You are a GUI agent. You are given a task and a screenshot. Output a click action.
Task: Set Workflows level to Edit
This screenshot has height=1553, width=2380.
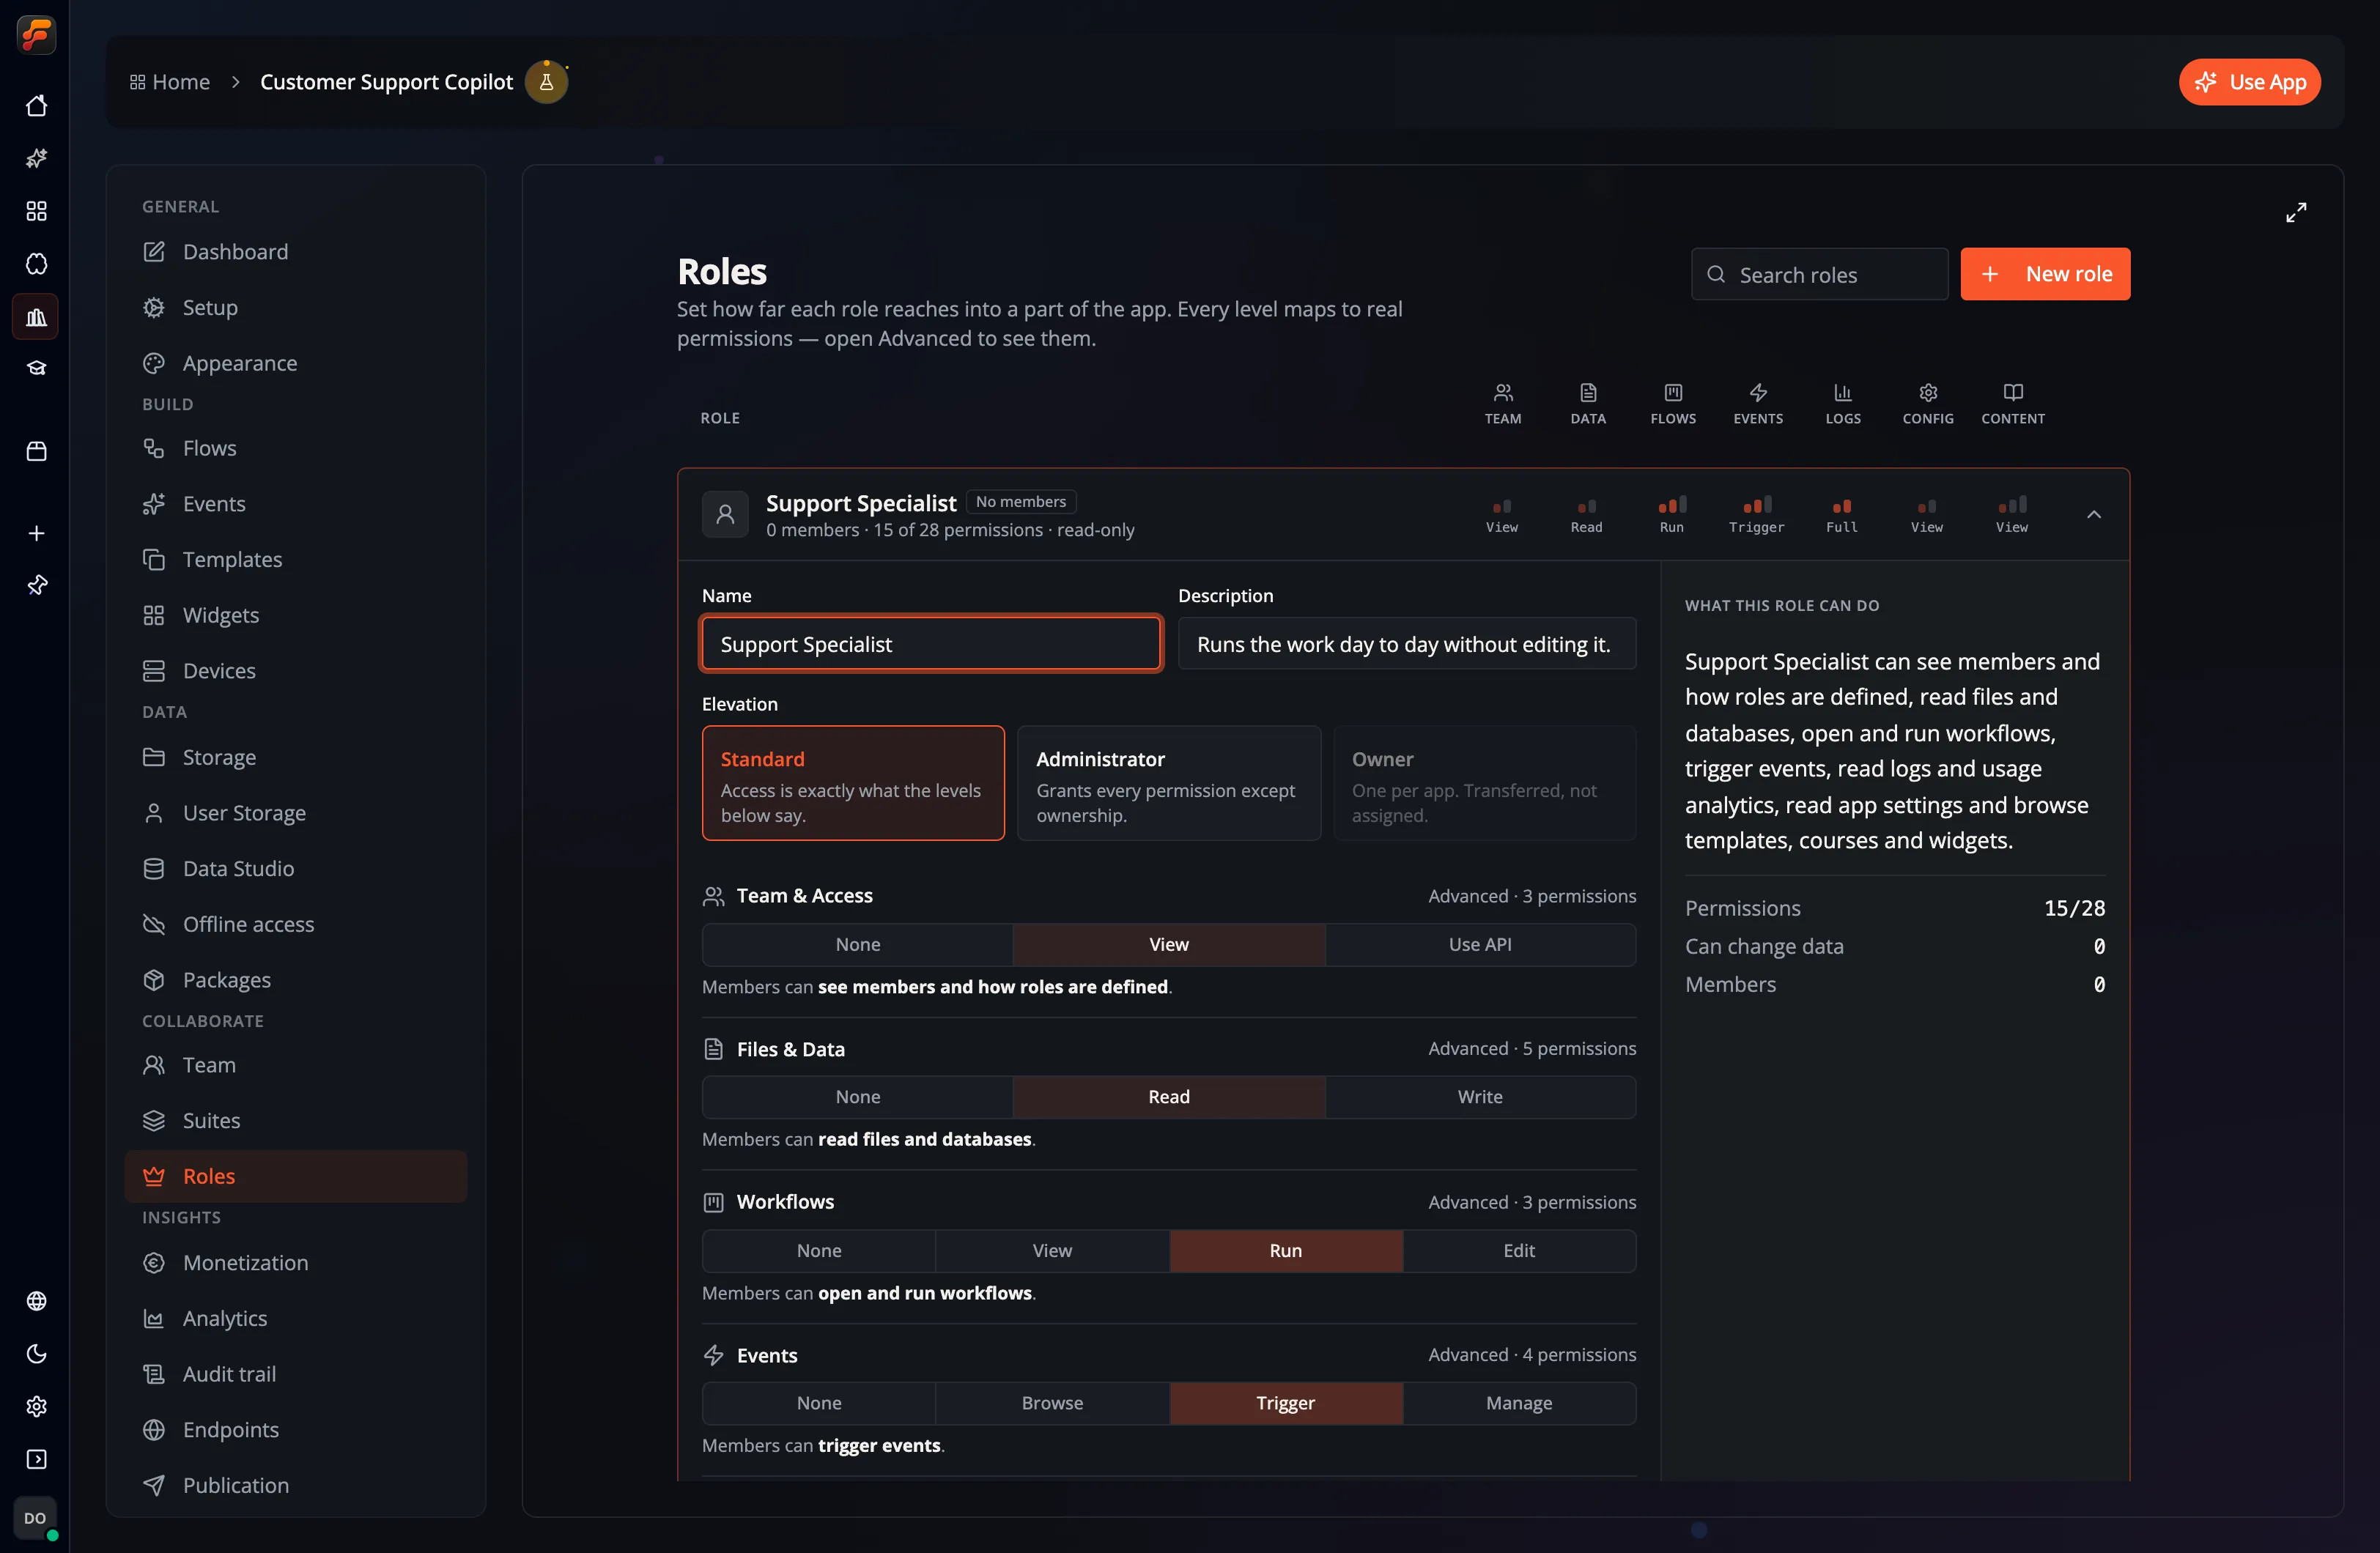[1518, 1251]
